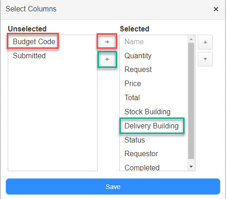Screen dimensions: 226x199
Task: Select Completed in the Selected list
Action: click(x=142, y=167)
